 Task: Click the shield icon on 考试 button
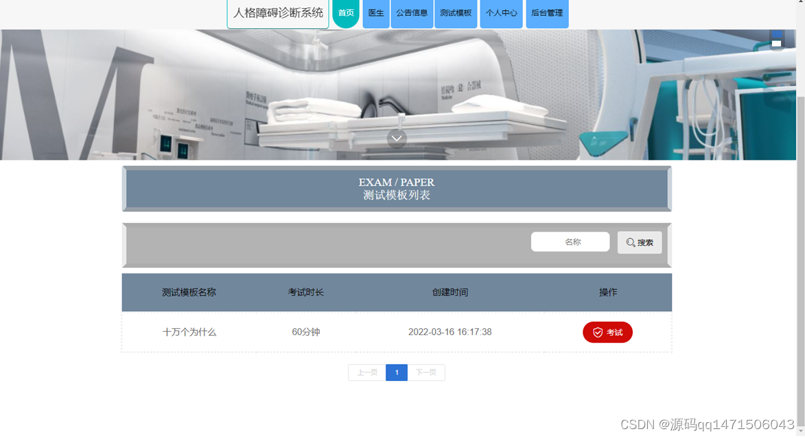pos(598,332)
